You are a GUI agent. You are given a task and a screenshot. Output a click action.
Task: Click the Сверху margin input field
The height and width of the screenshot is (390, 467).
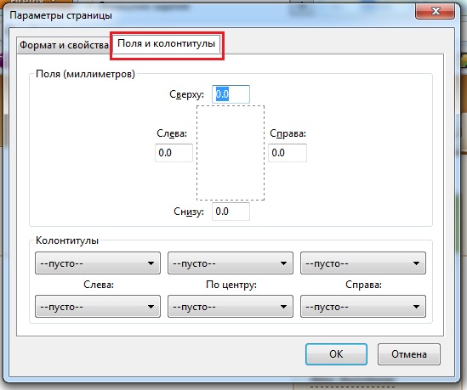pyautogui.click(x=231, y=94)
